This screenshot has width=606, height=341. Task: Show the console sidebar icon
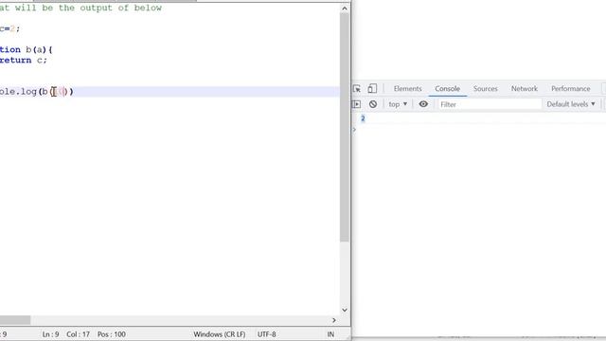coord(356,104)
